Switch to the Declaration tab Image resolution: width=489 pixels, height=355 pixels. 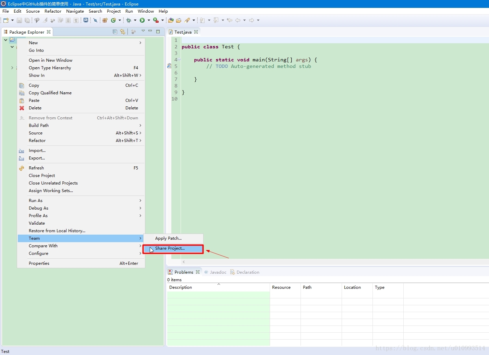pos(245,272)
